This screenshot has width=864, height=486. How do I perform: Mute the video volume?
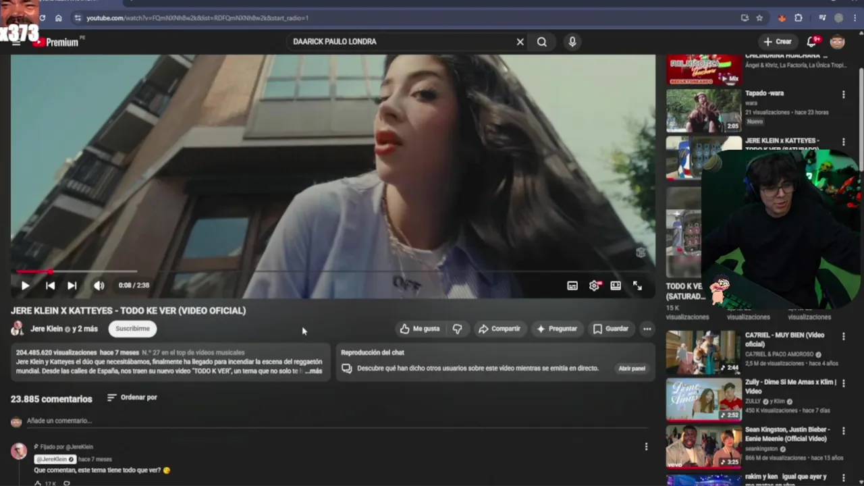pos(99,286)
